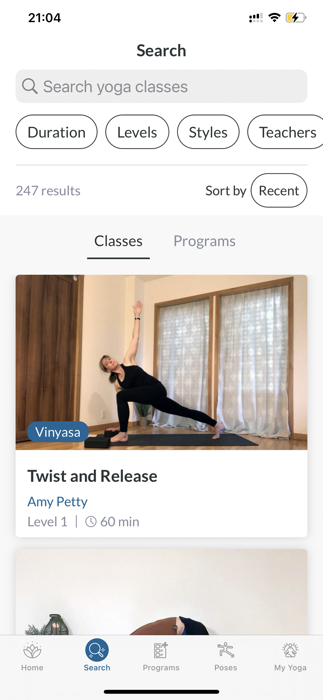Switch to the Classes tab

118,241
